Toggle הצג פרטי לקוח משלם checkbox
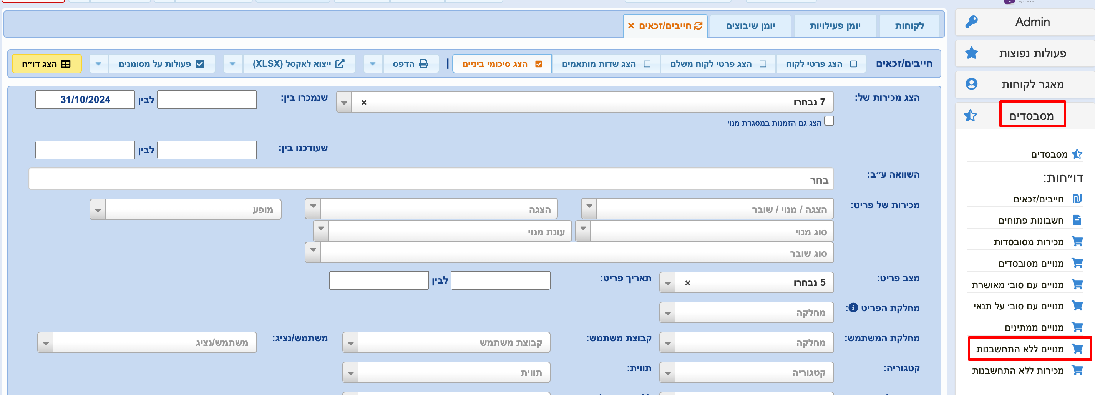 763,64
